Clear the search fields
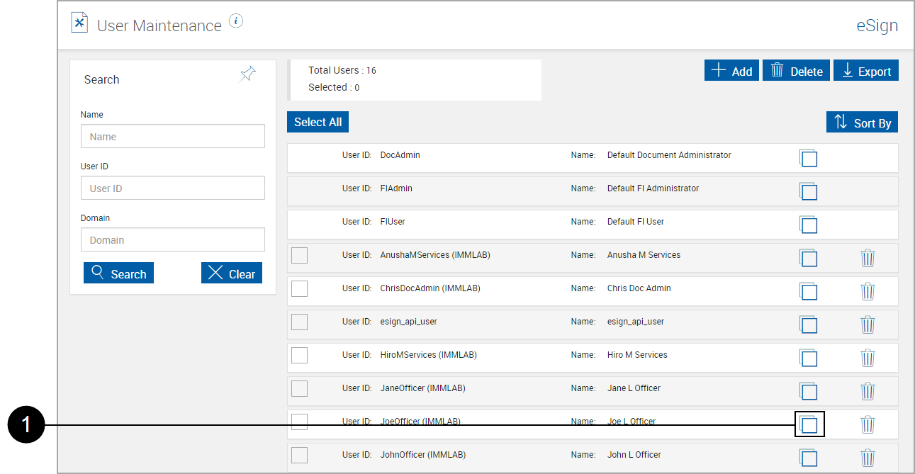Viewport: 915px width, 474px height. pyautogui.click(x=232, y=273)
